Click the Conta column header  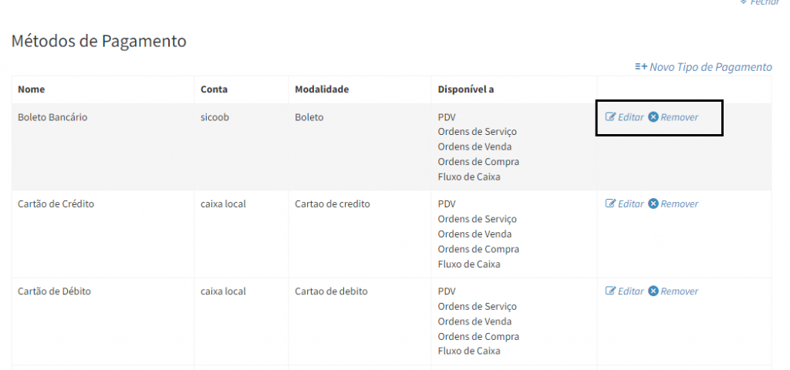coord(214,89)
